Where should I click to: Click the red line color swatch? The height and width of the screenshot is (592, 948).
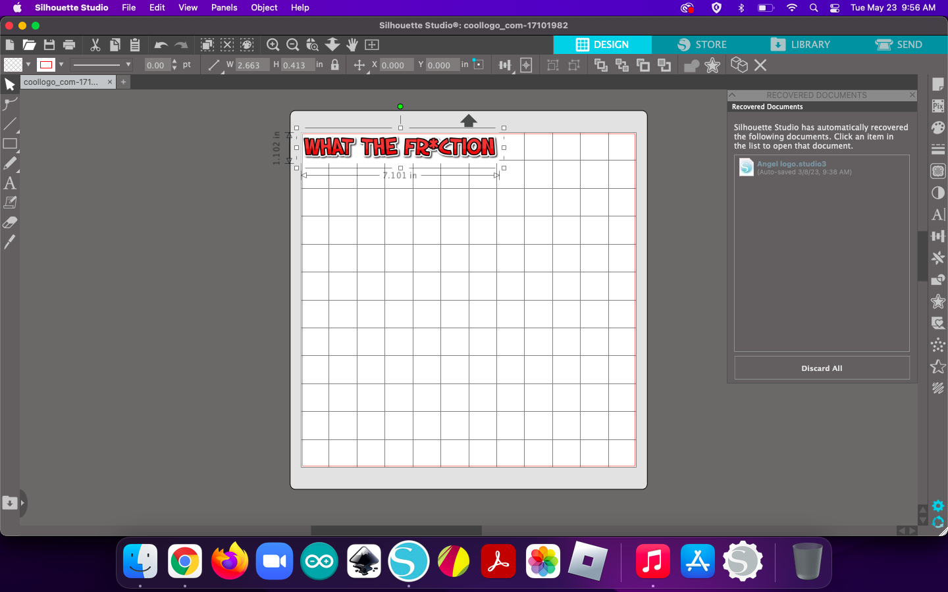[x=45, y=64]
